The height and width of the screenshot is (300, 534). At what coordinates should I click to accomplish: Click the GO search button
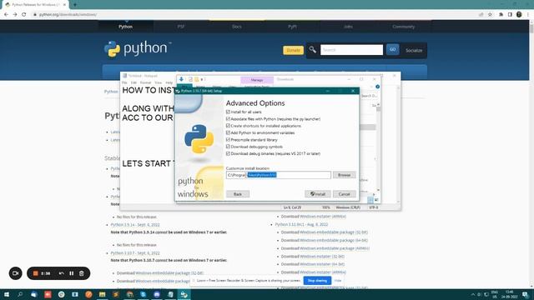[393, 50]
